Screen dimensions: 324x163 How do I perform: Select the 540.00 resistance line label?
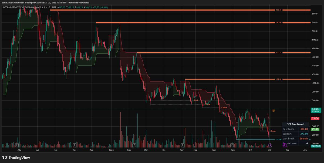point(279,23)
